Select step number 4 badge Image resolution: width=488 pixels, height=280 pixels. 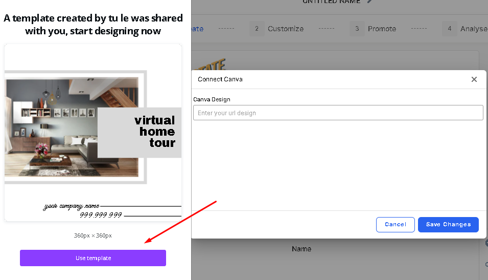pyautogui.click(x=449, y=29)
